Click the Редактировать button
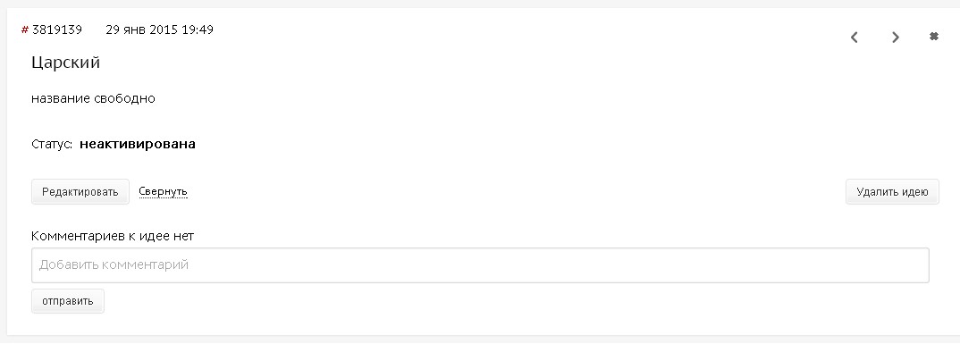Viewport: 960px width, 344px height. click(80, 191)
